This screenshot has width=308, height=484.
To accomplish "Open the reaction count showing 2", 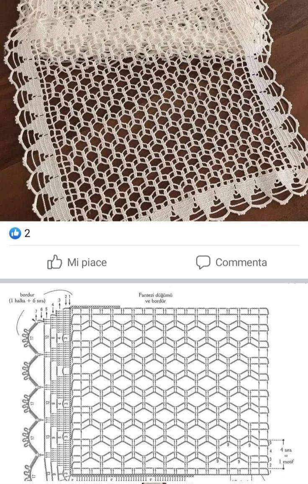I will [x=27, y=233].
